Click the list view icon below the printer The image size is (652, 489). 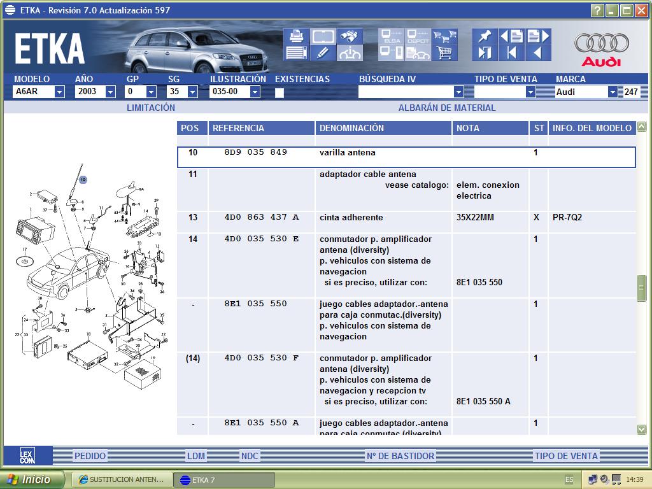pyautogui.click(x=296, y=53)
